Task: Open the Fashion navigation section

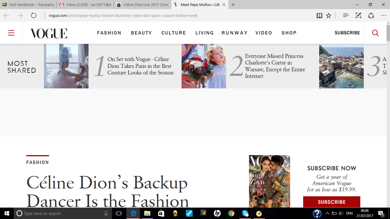Action: [109, 33]
